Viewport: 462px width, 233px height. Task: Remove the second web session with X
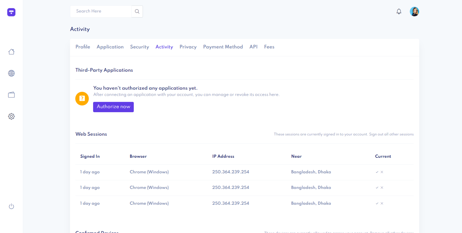pos(382,188)
